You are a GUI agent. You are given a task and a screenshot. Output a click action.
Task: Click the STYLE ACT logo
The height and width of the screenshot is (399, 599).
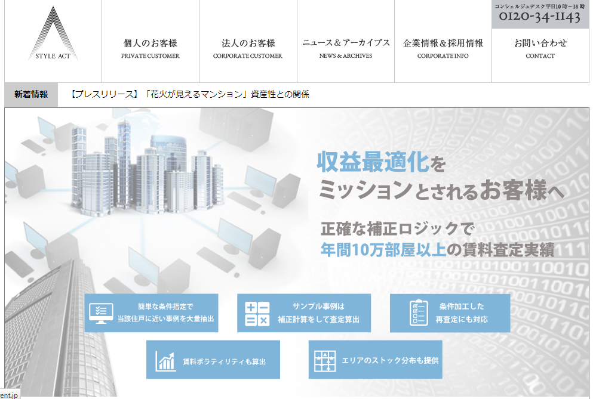(x=53, y=34)
